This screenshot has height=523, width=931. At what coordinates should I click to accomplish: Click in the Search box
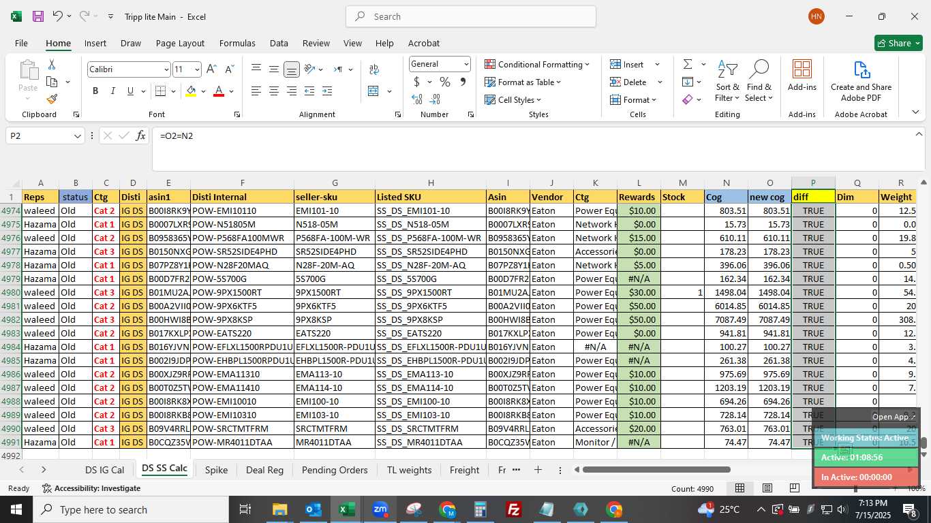coord(471,16)
